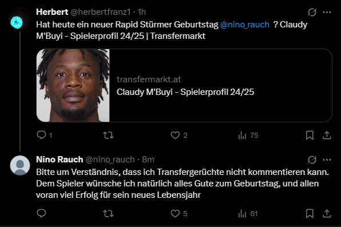Open Grok icon on Nino Rauch's reply

pos(312,160)
